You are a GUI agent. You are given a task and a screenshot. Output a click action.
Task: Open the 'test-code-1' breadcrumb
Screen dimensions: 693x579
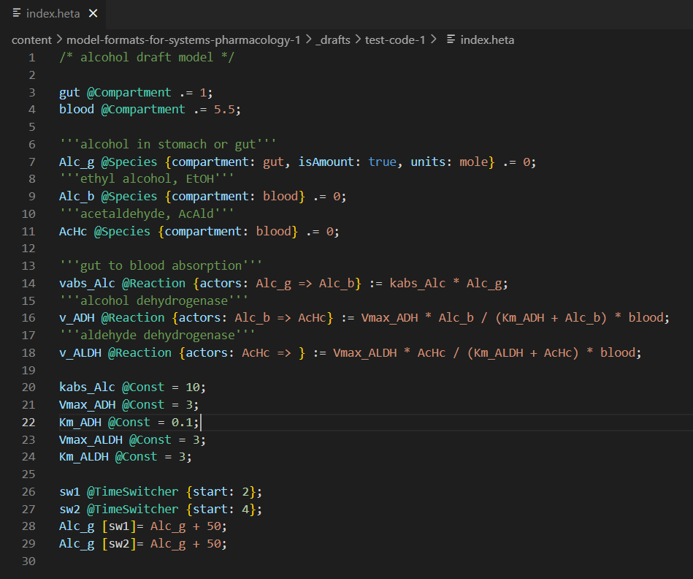coord(395,39)
